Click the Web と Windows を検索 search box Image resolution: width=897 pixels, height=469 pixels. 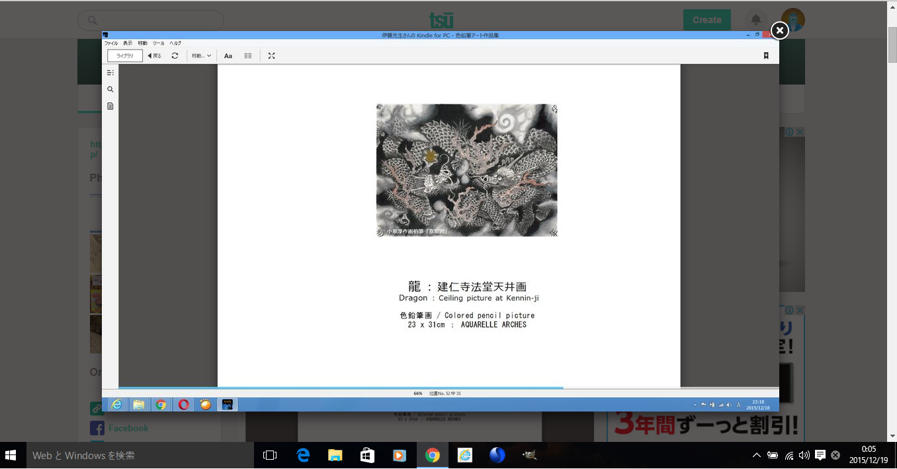[139, 455]
